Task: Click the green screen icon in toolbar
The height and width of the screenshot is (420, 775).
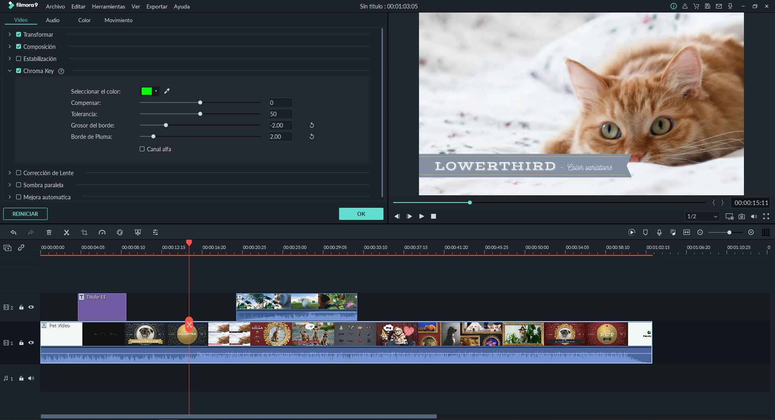Action: (138, 232)
